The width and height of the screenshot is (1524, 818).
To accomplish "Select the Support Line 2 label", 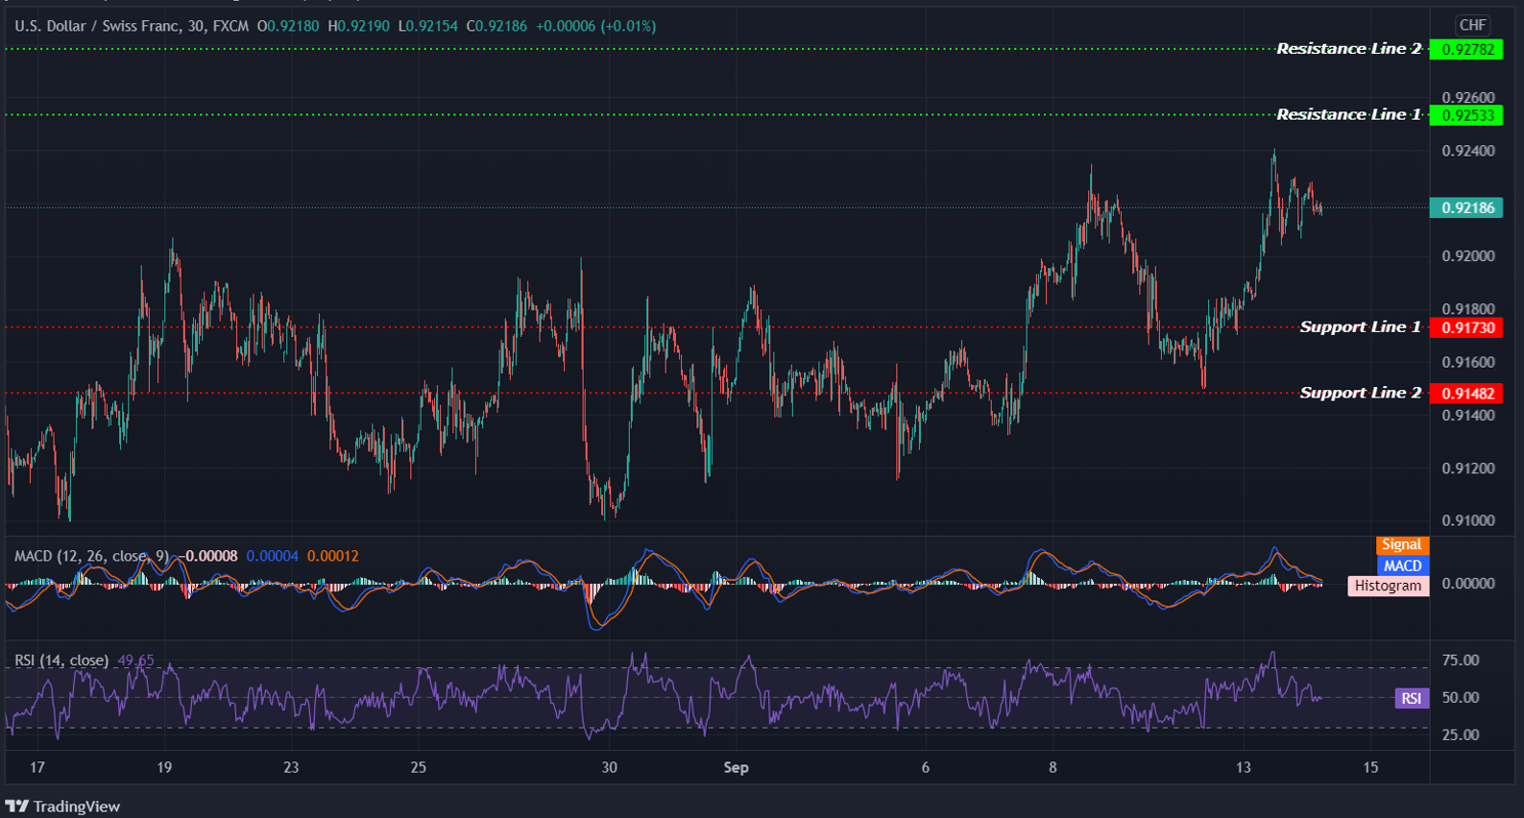I will point(1360,393).
